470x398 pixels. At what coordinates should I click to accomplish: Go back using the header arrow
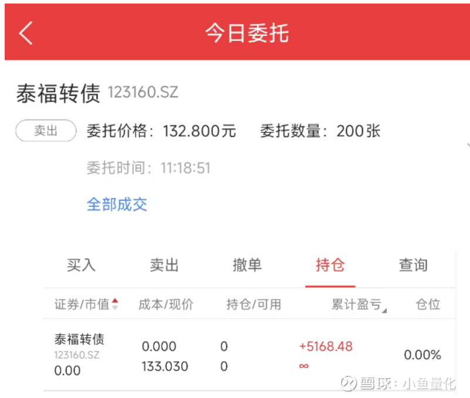click(x=26, y=33)
